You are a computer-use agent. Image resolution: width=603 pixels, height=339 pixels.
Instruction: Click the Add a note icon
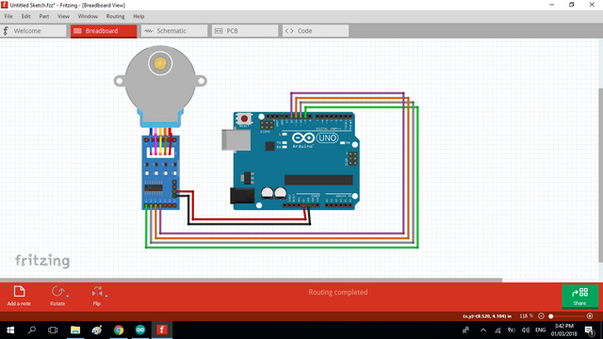pos(19,292)
